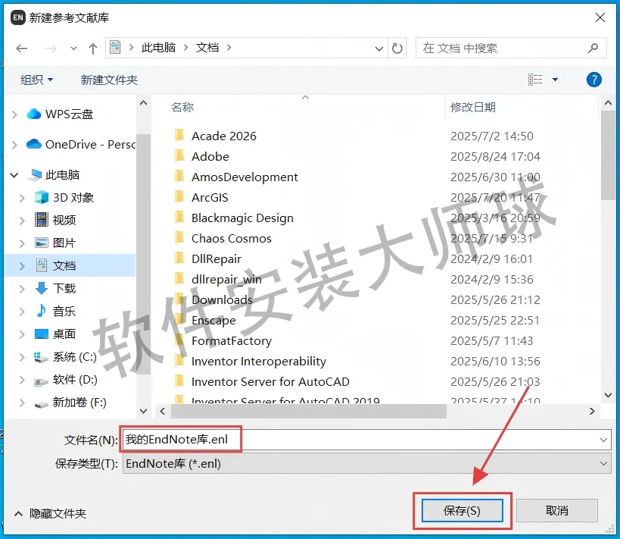Expand the 系统 (C:) tree node
Viewport: 620px width, 539px height.
pos(22,357)
